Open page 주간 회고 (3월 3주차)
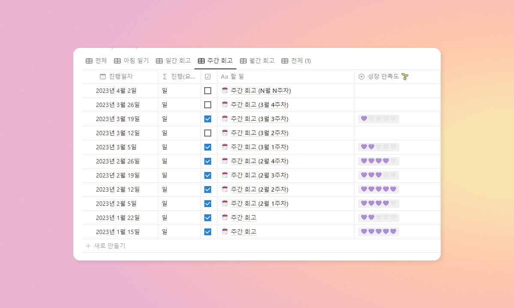 click(260, 119)
